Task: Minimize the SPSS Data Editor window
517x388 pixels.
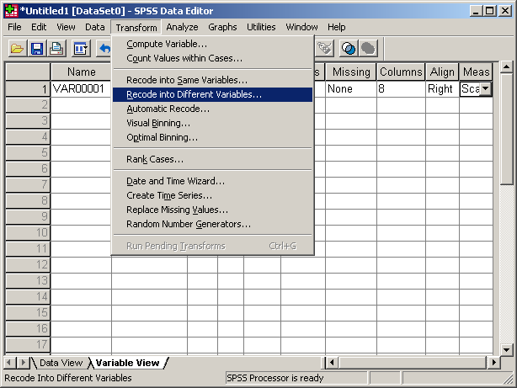Action: click(476, 11)
